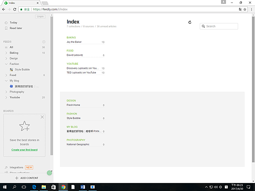Collapse the My blog collection chevron
Image resolution: width=255 pixels, height=191 pixels.
pos(6,80)
